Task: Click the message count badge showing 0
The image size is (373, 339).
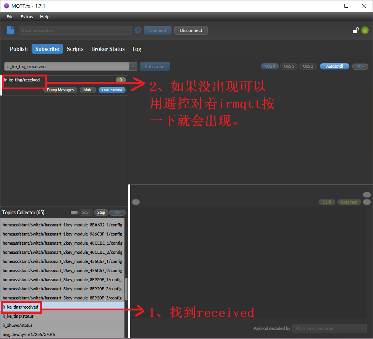Action: (121, 80)
